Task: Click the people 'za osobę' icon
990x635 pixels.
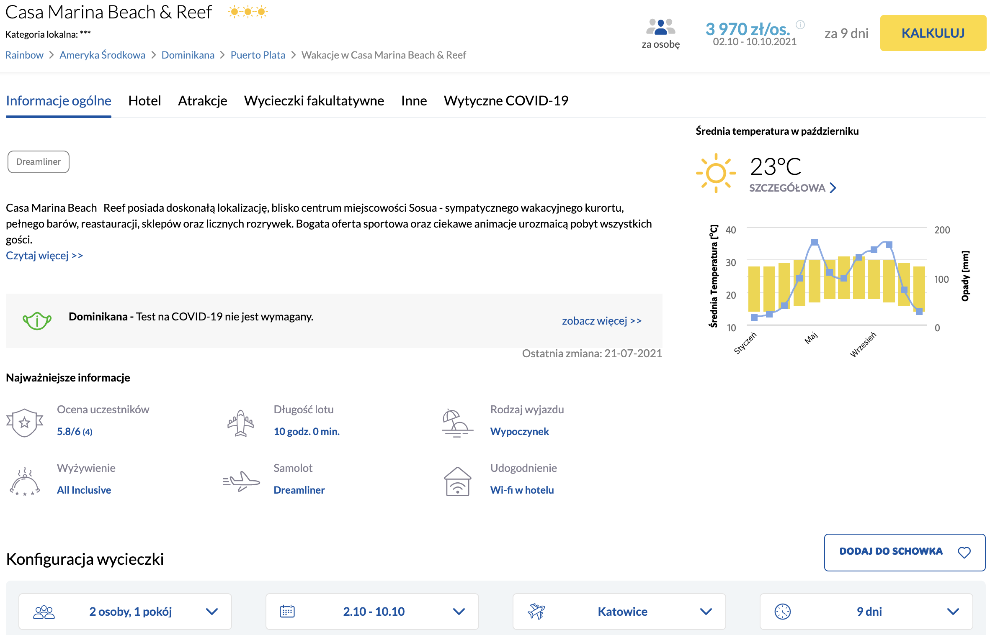Action: (x=660, y=27)
